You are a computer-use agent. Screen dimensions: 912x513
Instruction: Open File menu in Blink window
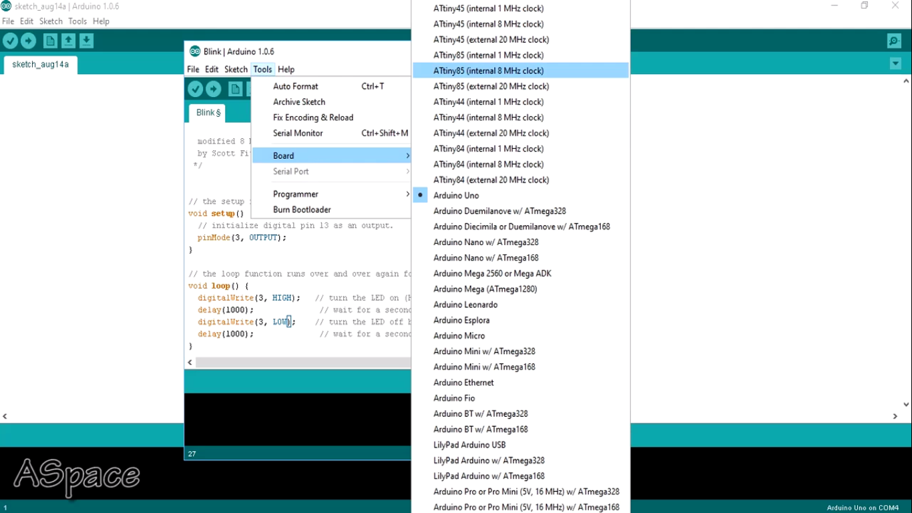pyautogui.click(x=193, y=69)
